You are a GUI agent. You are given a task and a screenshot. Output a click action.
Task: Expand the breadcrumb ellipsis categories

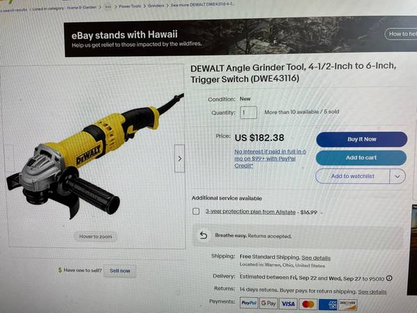108,7
